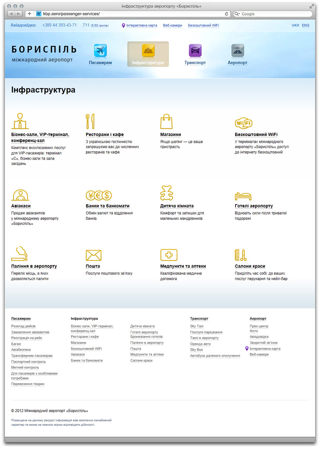Open Інтерактивна карта in top bar

point(142,25)
